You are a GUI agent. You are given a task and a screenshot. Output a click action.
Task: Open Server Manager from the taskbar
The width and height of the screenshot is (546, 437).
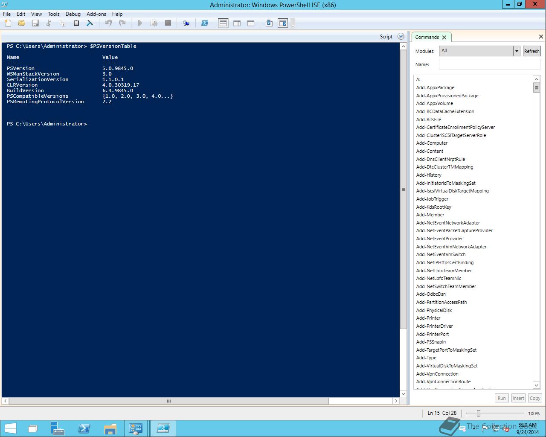(x=58, y=428)
